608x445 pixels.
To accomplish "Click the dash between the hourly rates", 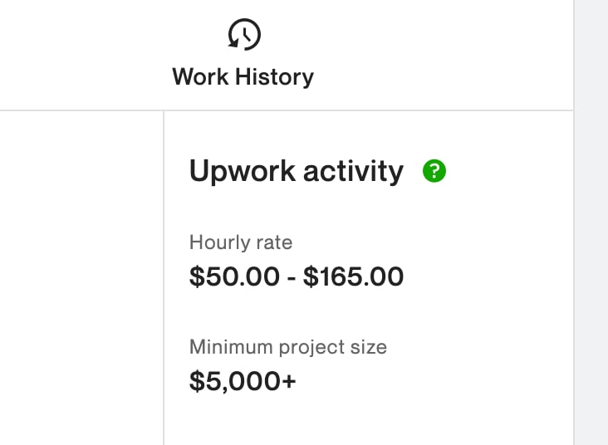I will (292, 279).
